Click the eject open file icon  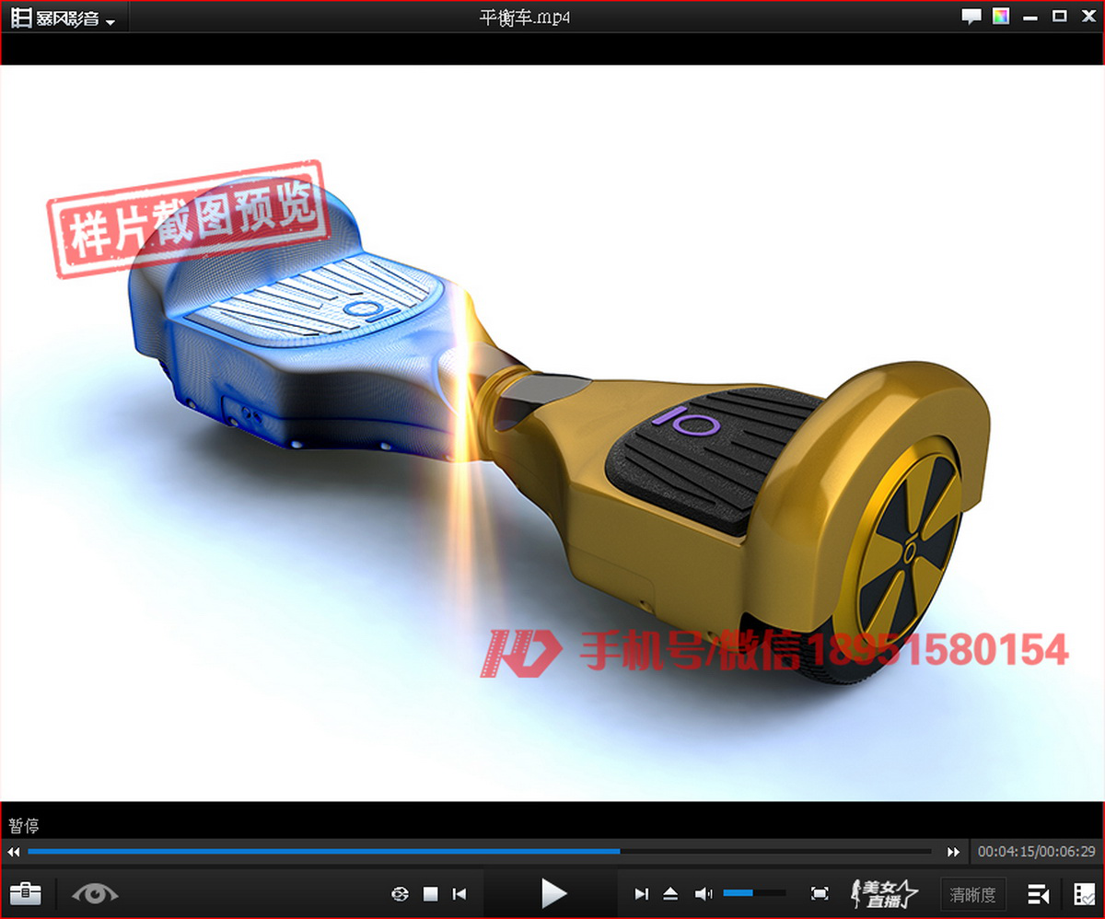click(670, 893)
